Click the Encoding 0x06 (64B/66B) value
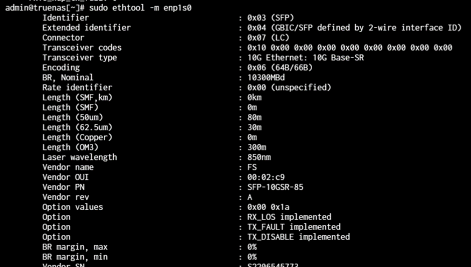Screen dimensions: 471x267 pos(280,67)
